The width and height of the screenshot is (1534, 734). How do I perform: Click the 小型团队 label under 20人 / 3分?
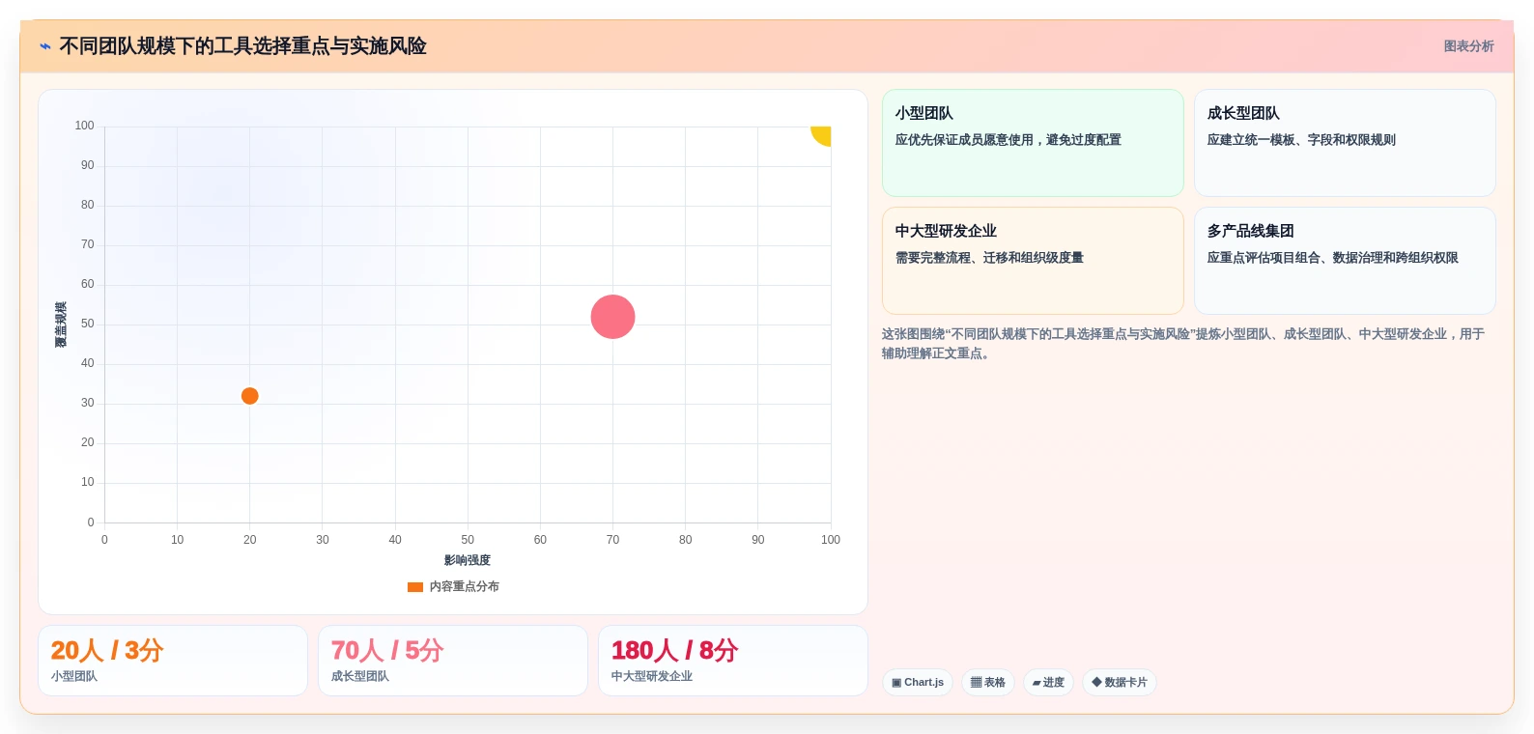[74, 677]
